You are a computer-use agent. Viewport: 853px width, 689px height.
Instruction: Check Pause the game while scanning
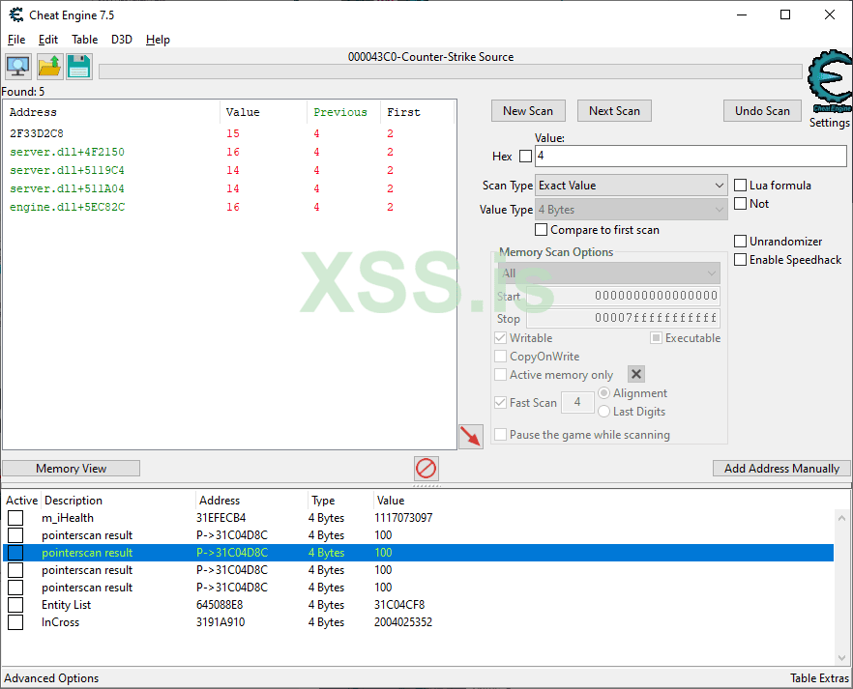[501, 435]
